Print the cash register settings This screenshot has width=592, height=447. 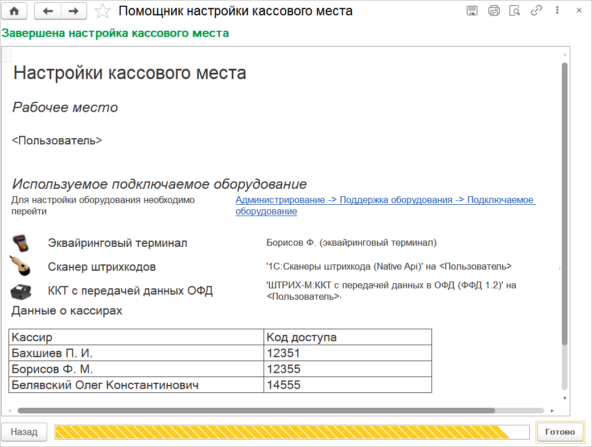coord(494,11)
